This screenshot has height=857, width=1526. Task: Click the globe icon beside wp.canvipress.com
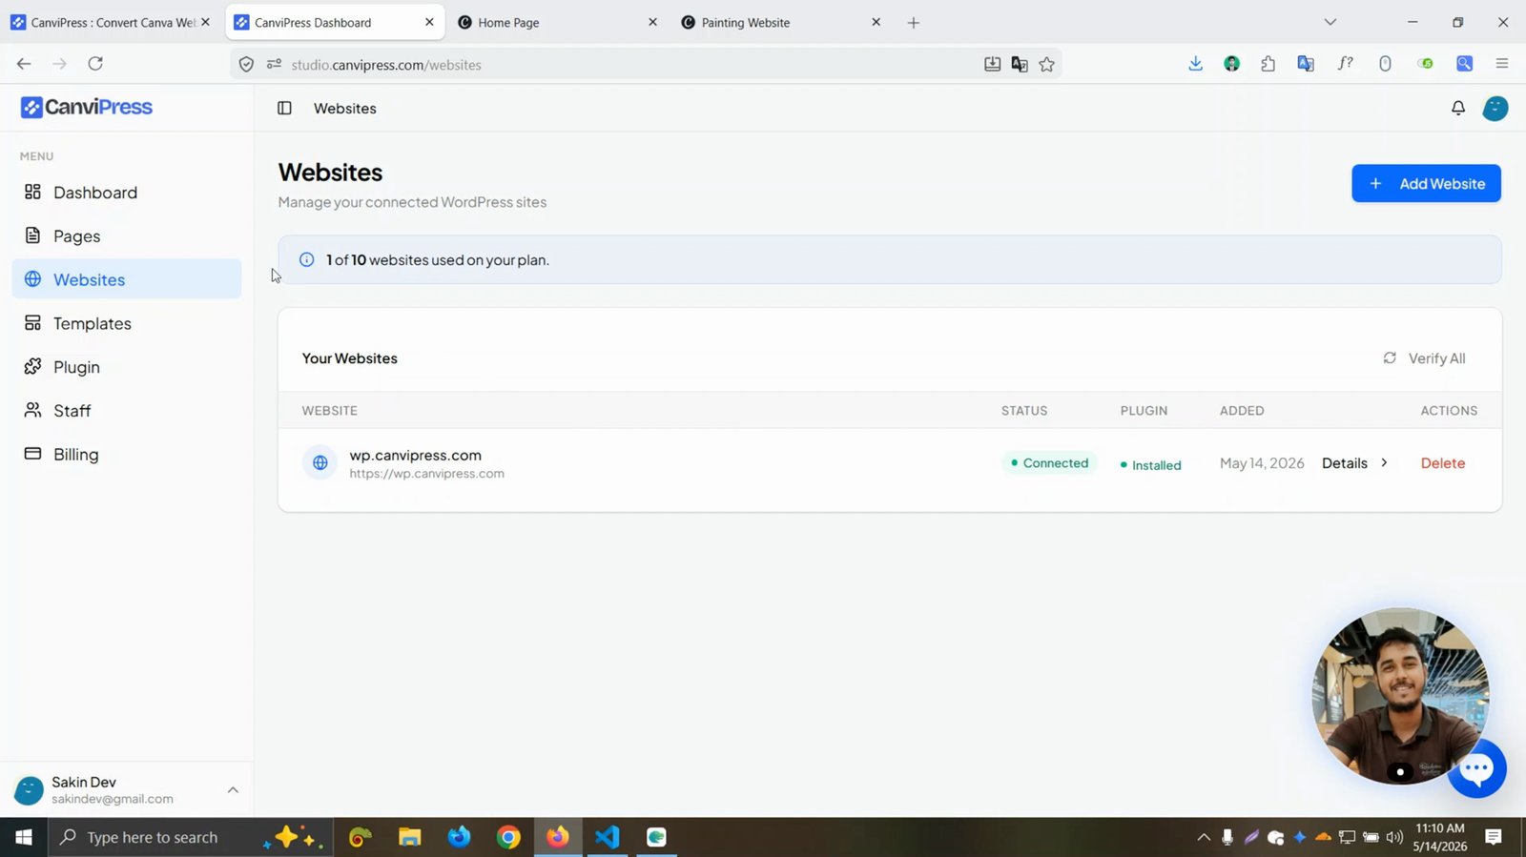[320, 463]
